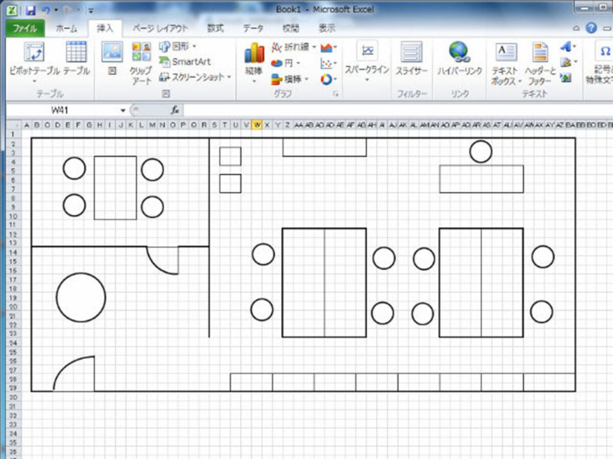Expand the Name Box dropdown arrow

[x=123, y=110]
